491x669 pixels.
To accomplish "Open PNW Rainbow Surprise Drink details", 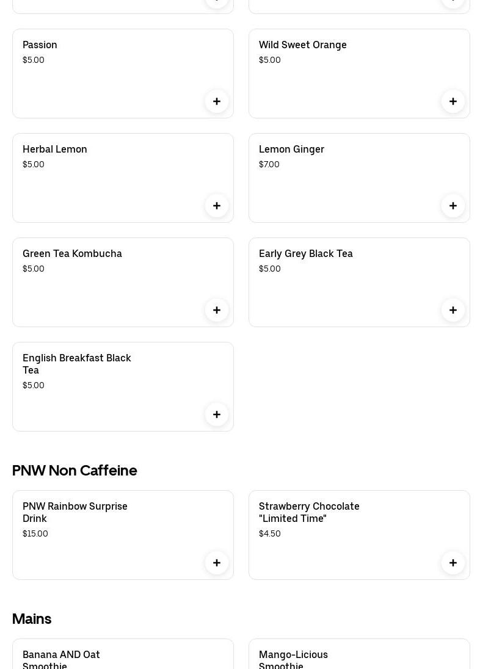I will coord(75,512).
